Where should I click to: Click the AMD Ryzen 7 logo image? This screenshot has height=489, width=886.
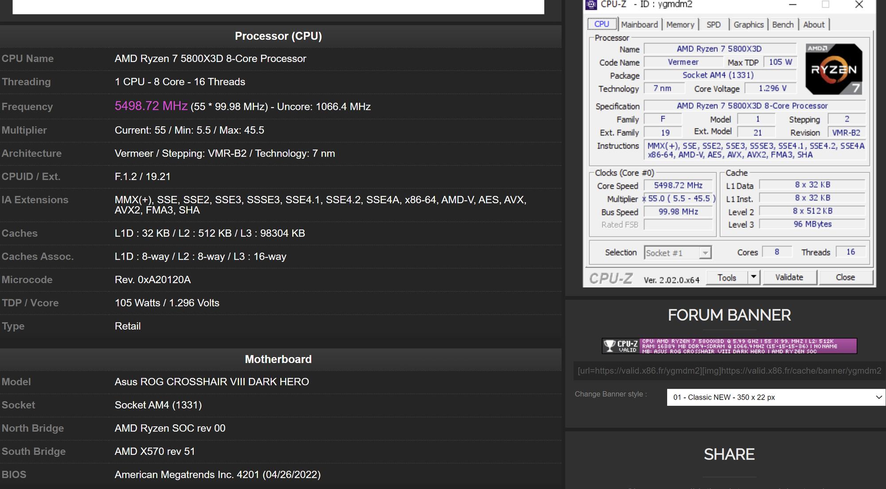[x=833, y=69]
